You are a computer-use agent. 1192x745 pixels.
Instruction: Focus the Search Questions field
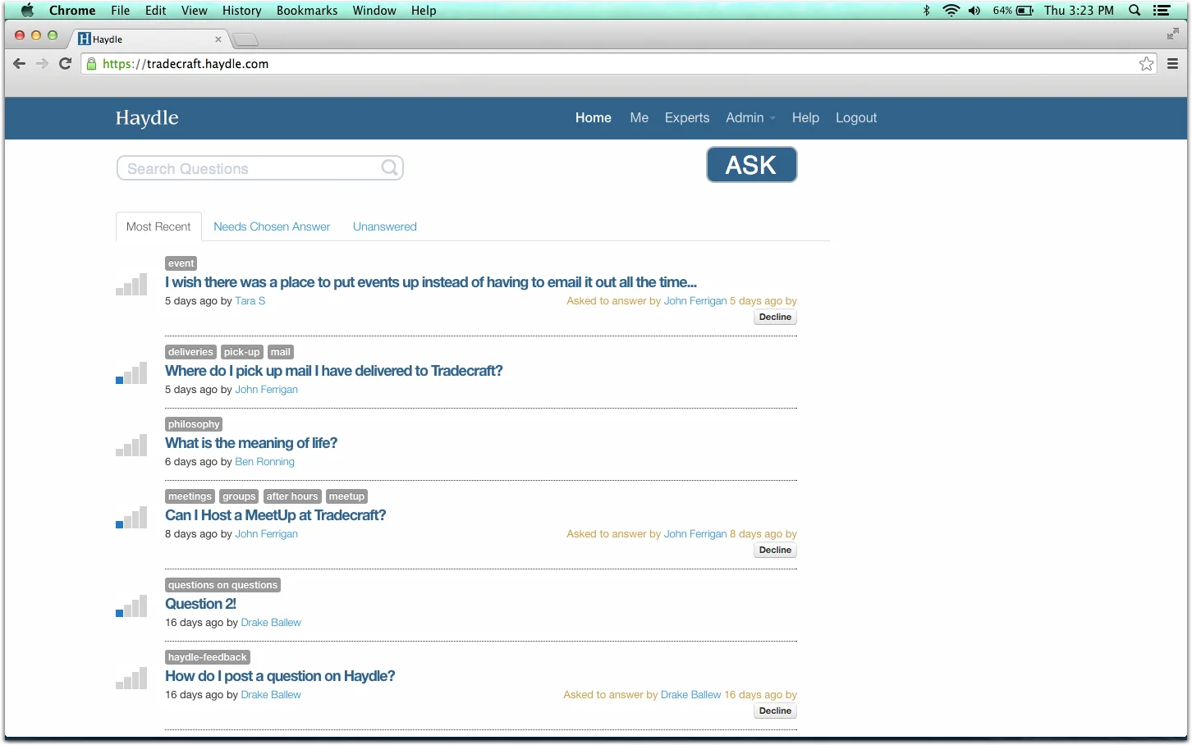(259, 168)
